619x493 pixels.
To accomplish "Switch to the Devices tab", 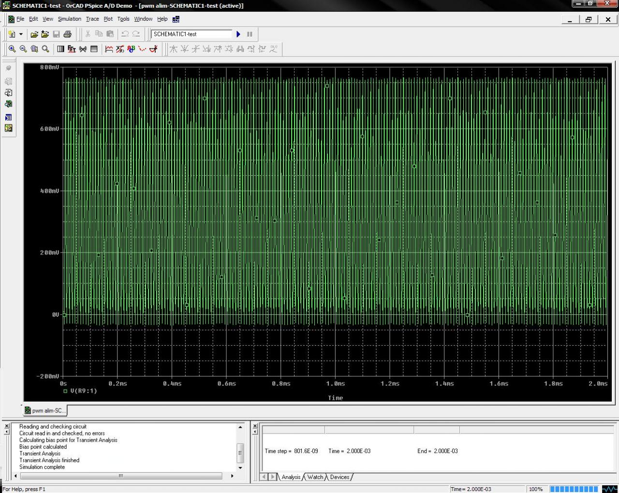I will [x=339, y=477].
